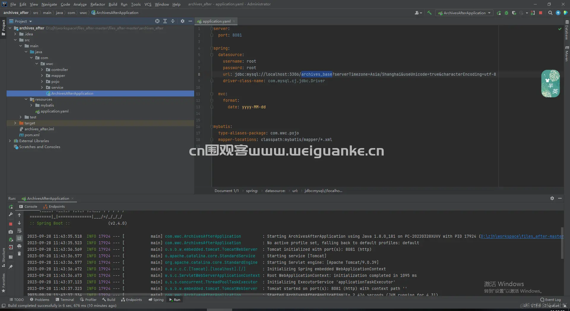
Task: Collapse all nodes in Project panel
Action: click(173, 21)
